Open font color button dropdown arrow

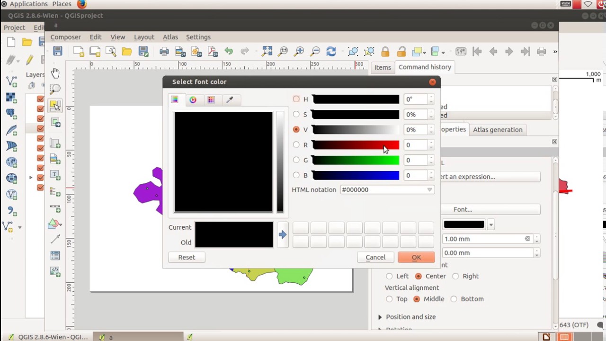491,224
